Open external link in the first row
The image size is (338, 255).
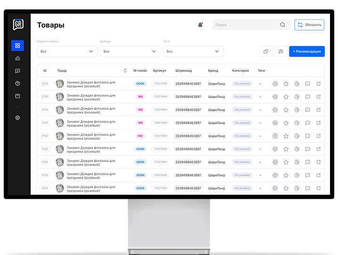(x=318, y=83)
